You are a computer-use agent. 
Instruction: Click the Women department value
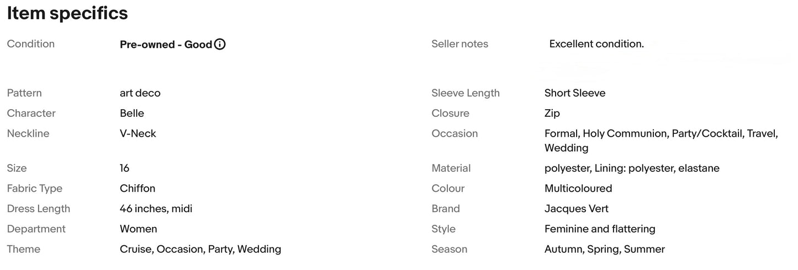139,229
